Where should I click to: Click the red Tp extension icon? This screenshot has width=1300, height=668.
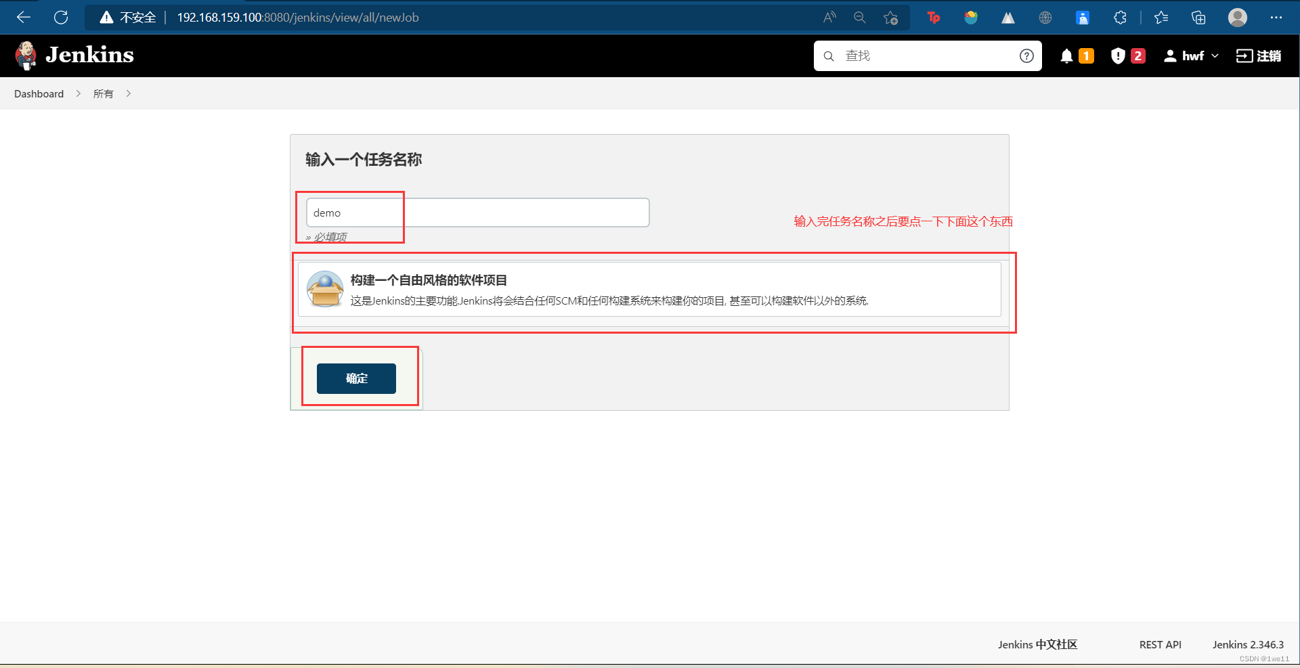click(x=934, y=18)
